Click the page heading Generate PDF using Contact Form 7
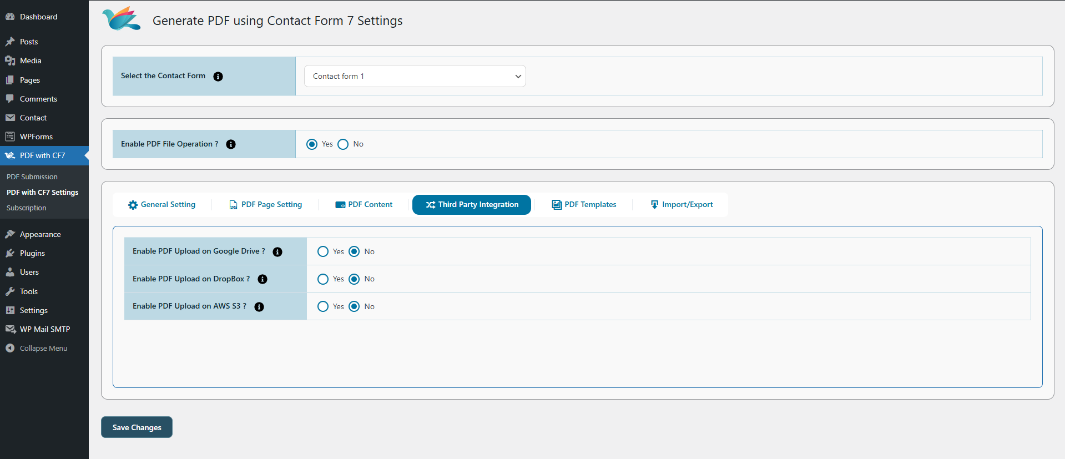 277,21
